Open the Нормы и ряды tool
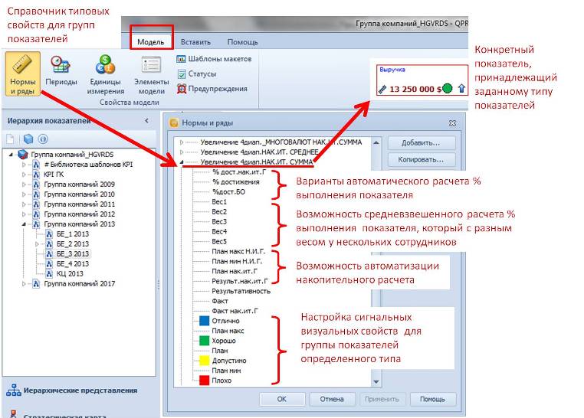This screenshot has height=418, width=584. pyautogui.click(x=22, y=73)
